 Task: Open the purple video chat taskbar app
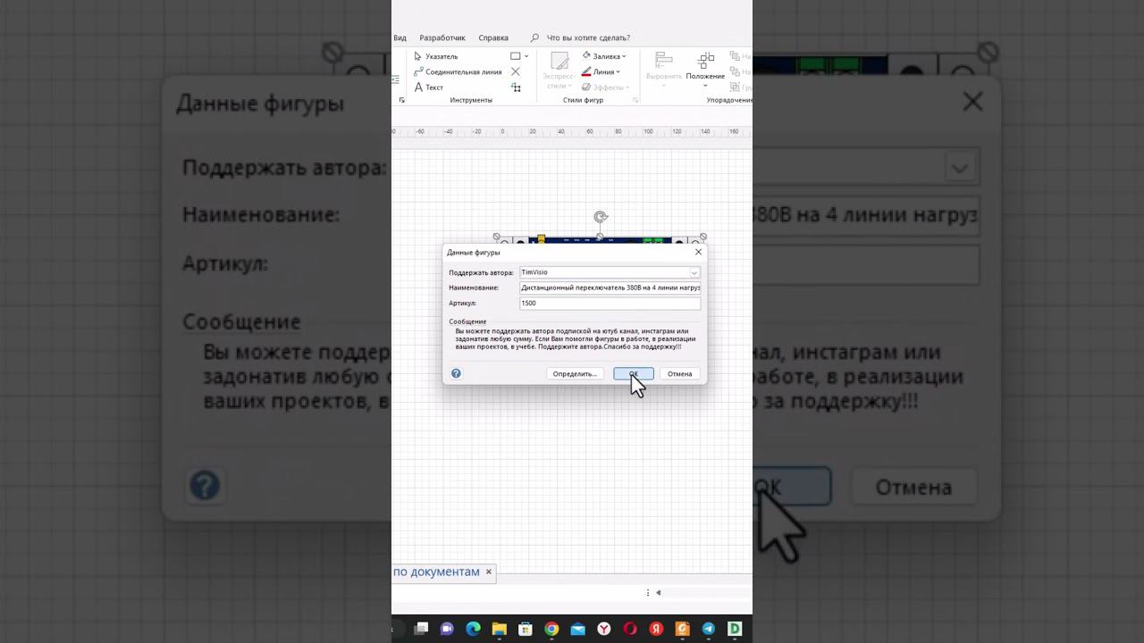tap(448, 629)
